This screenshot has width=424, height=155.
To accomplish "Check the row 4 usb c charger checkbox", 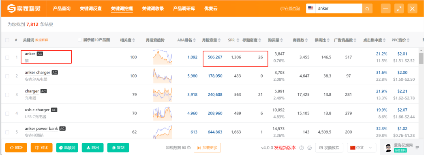I will point(7,113).
